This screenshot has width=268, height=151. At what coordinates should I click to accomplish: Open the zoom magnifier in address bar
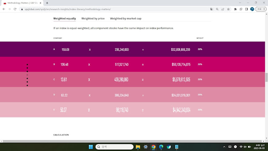(217, 9)
